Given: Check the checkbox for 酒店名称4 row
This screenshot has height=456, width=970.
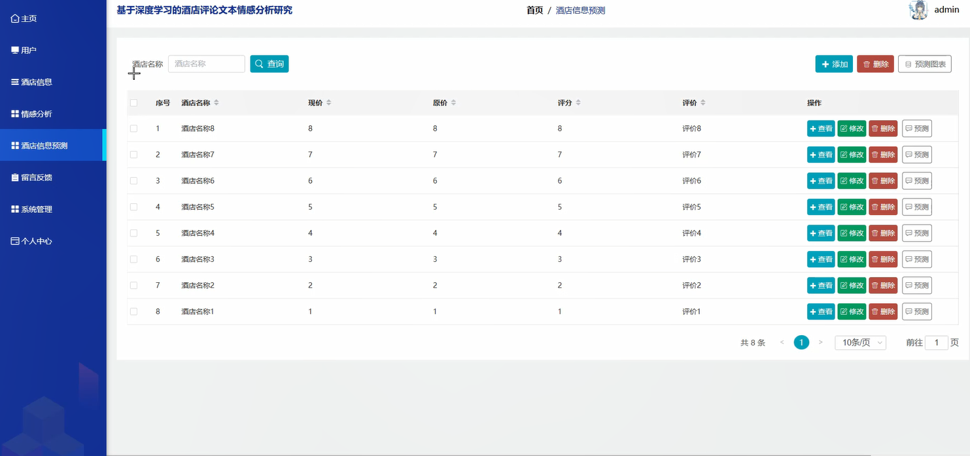Looking at the screenshot, I should (x=134, y=233).
